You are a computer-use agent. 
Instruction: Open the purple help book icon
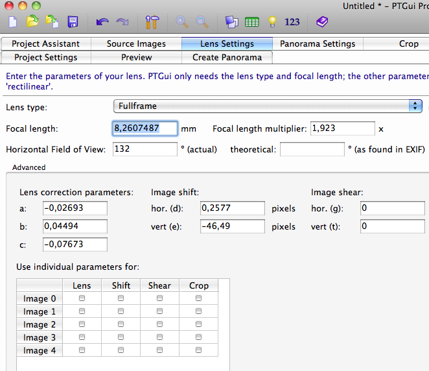322,22
